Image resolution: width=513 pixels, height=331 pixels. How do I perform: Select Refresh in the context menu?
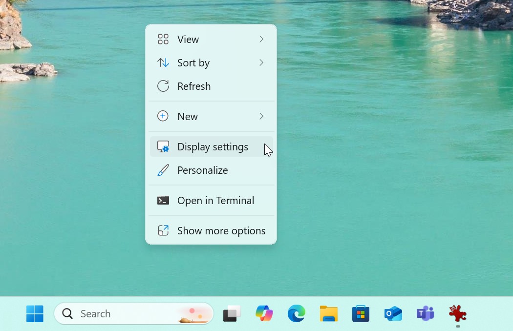pyautogui.click(x=194, y=86)
